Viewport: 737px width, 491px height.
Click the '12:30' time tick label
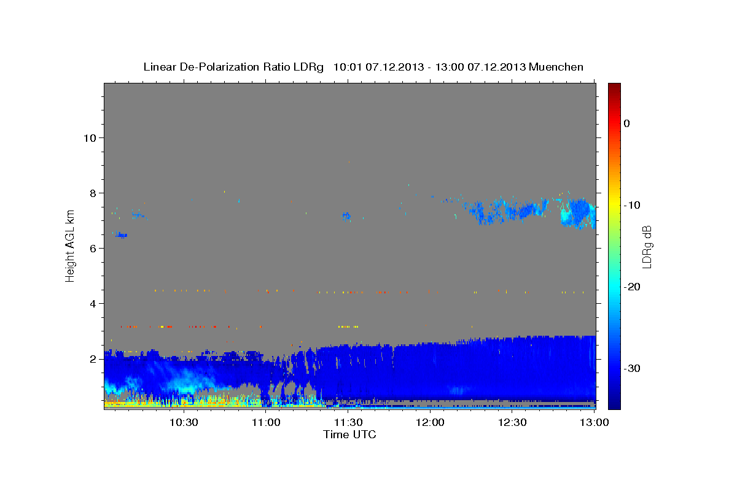point(513,422)
